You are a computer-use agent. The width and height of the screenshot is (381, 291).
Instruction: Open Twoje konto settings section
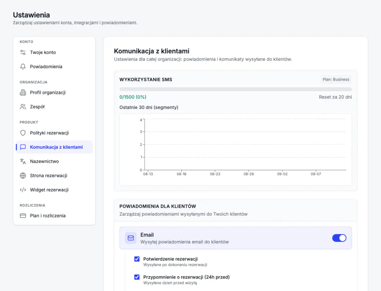pos(54,52)
